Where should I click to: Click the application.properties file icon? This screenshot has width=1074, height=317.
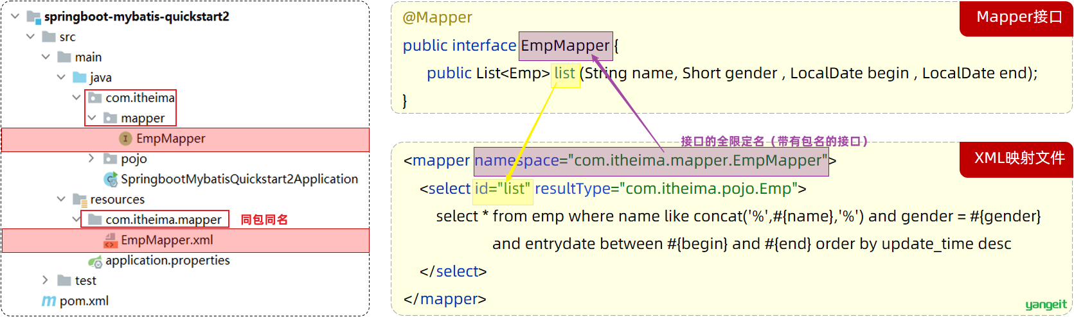95,261
